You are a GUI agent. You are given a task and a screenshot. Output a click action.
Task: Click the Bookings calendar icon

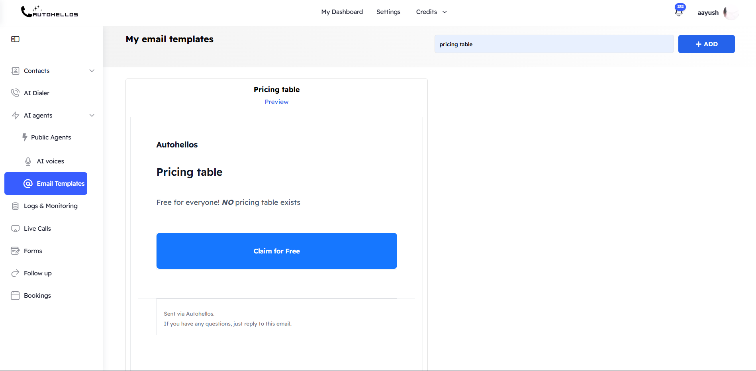[15, 296]
